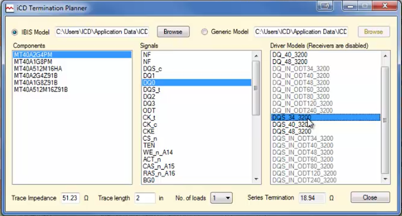Select the CKE signal

[x=197, y=131]
